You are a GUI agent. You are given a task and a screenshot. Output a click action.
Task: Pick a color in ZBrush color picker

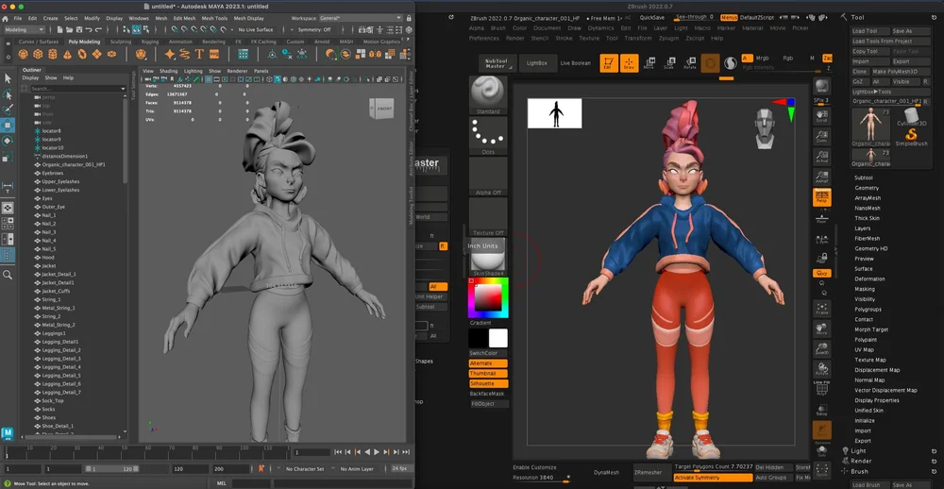coord(488,298)
